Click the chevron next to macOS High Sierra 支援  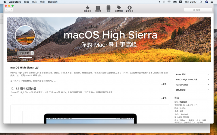208,79
